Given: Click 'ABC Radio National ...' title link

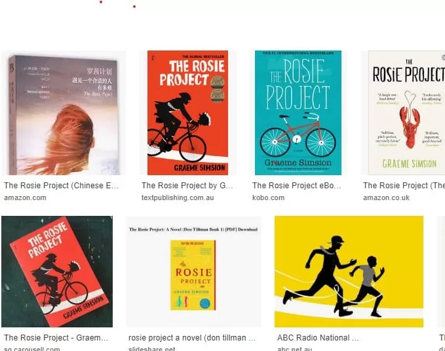Looking at the screenshot, I should tap(318, 338).
